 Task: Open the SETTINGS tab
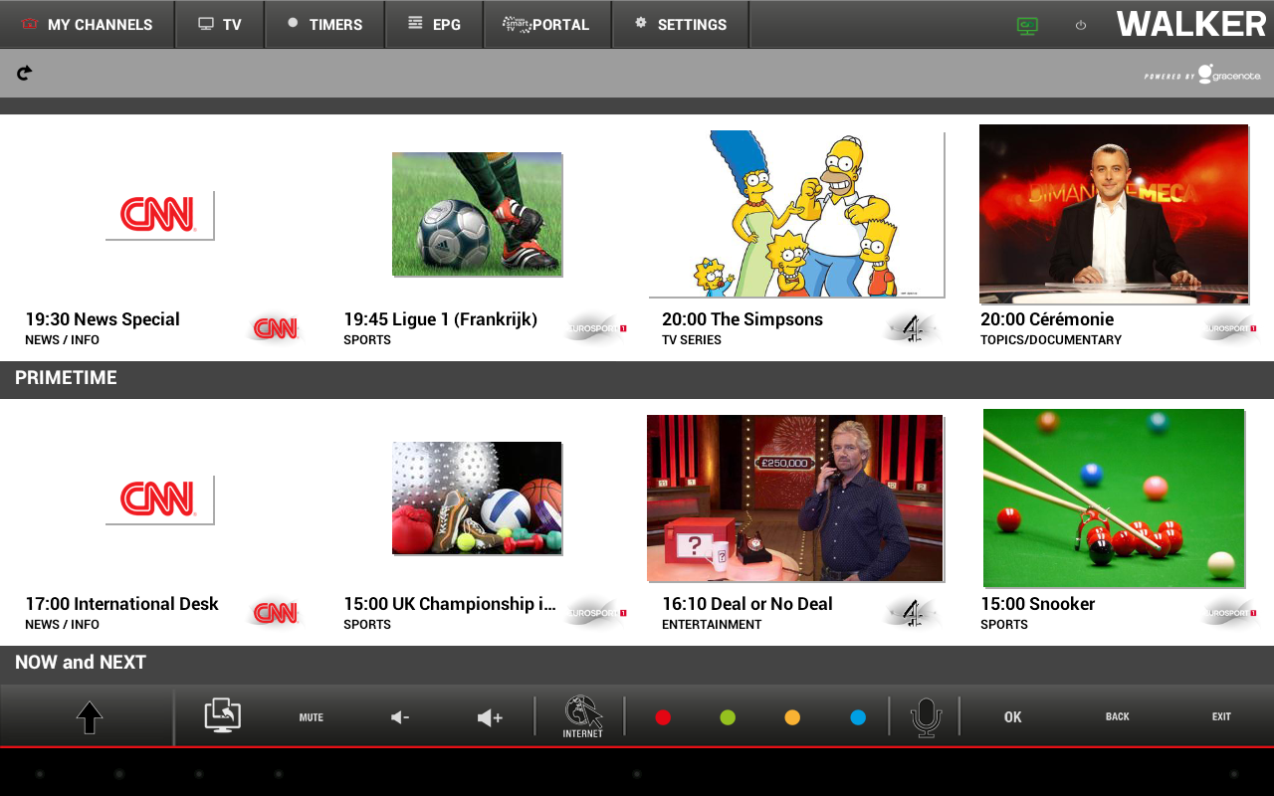click(681, 24)
